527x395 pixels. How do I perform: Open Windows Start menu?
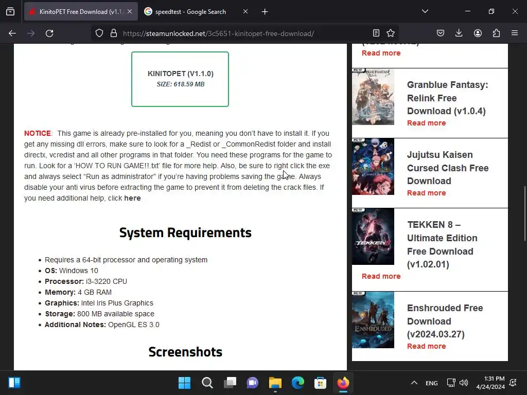(184, 383)
